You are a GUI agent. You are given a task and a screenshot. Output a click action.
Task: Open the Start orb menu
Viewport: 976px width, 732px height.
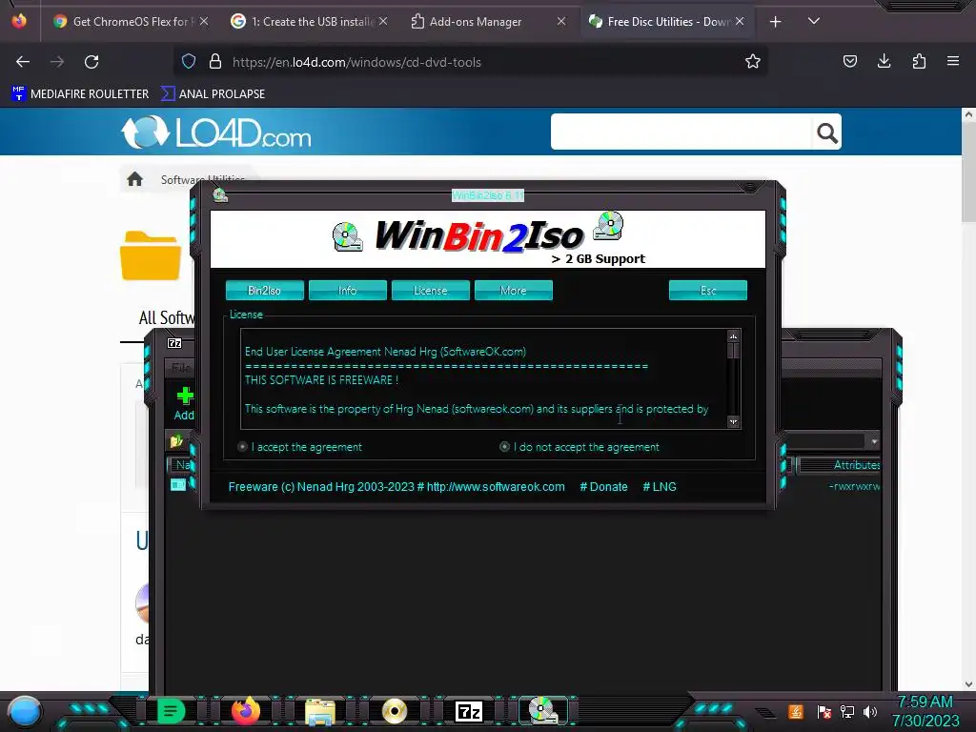pyautogui.click(x=25, y=711)
